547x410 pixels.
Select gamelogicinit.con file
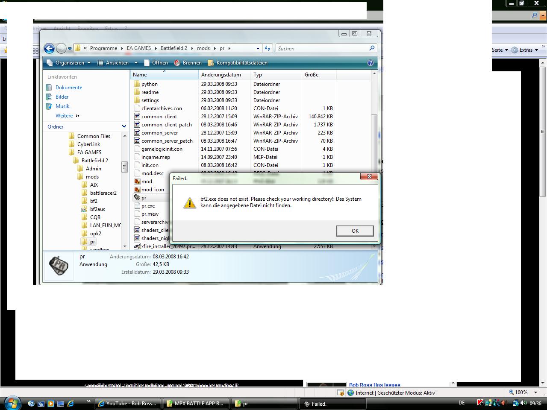pos(162,149)
